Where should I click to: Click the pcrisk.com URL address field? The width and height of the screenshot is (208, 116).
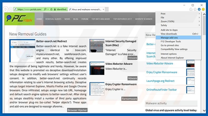click(x=30, y=9)
